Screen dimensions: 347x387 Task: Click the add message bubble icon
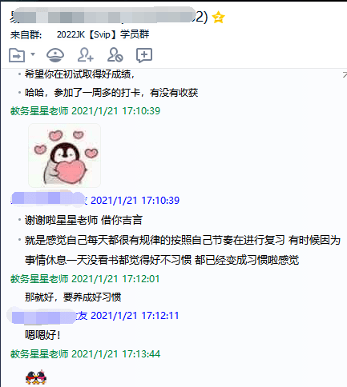click(x=144, y=55)
